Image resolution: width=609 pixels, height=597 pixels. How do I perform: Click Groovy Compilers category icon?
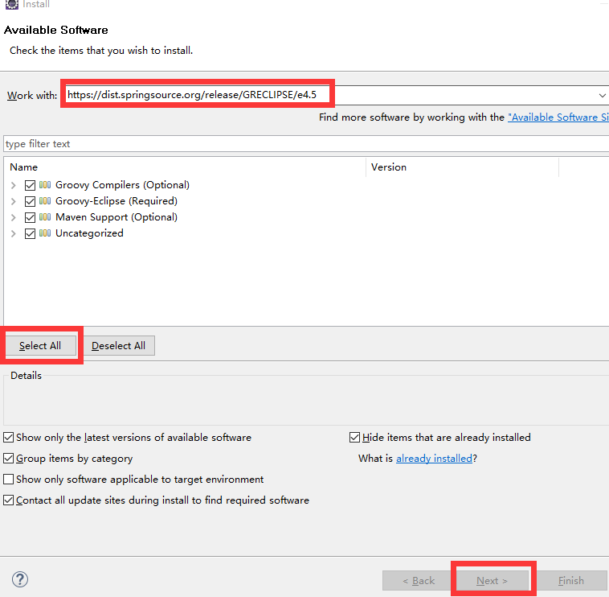pos(45,185)
